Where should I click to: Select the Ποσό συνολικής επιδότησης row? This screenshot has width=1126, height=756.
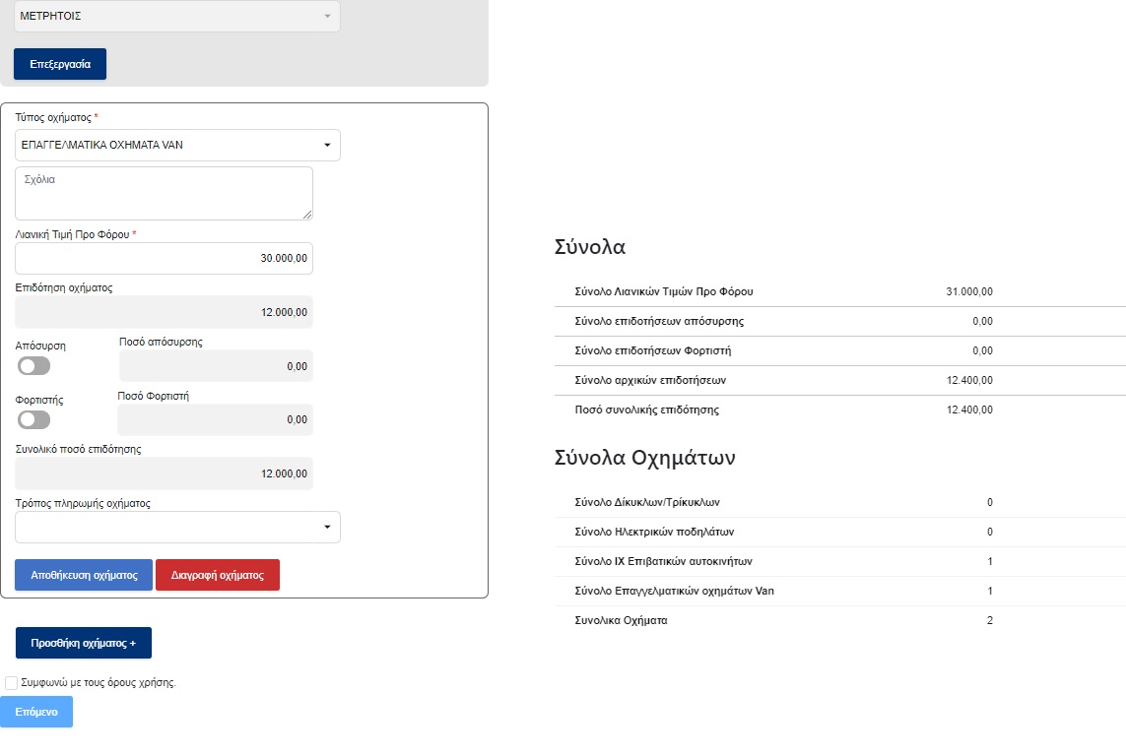[782, 409]
